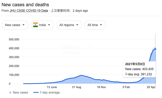Click the 2021年5月8日 tooltip box

(x=139, y=69)
